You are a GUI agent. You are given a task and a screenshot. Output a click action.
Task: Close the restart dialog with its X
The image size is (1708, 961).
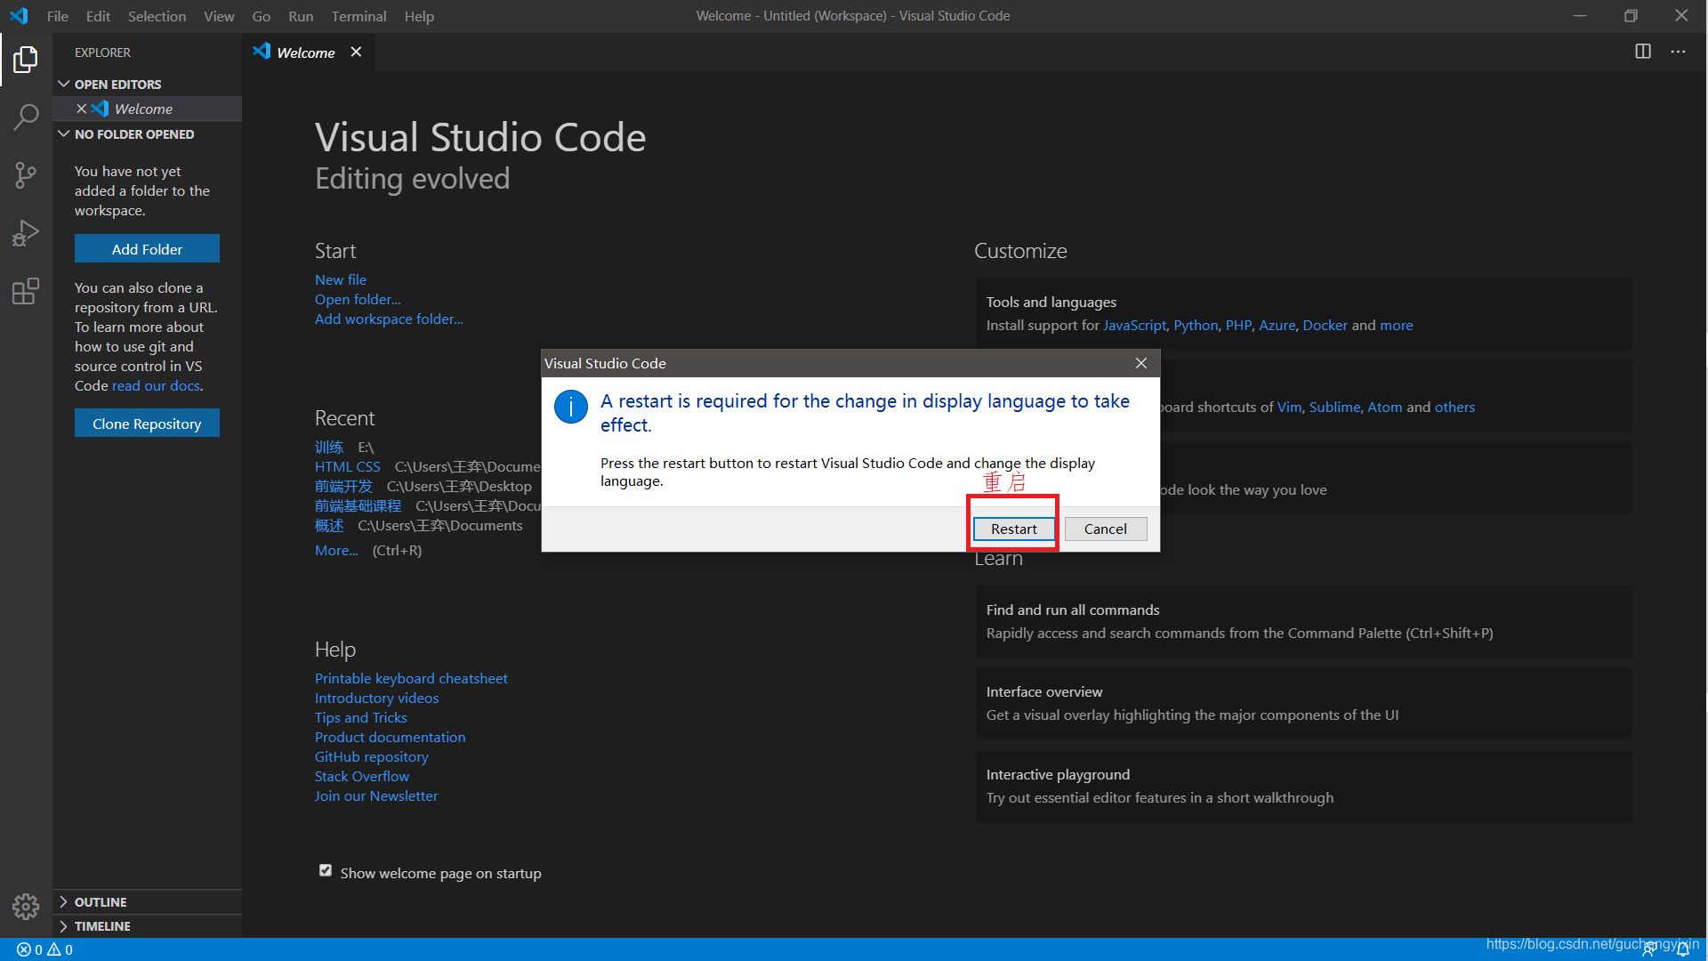[1141, 363]
